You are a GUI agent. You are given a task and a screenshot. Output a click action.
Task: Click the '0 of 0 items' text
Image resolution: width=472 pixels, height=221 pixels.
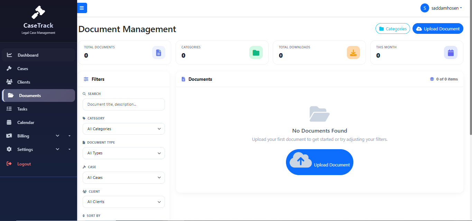coord(447,79)
